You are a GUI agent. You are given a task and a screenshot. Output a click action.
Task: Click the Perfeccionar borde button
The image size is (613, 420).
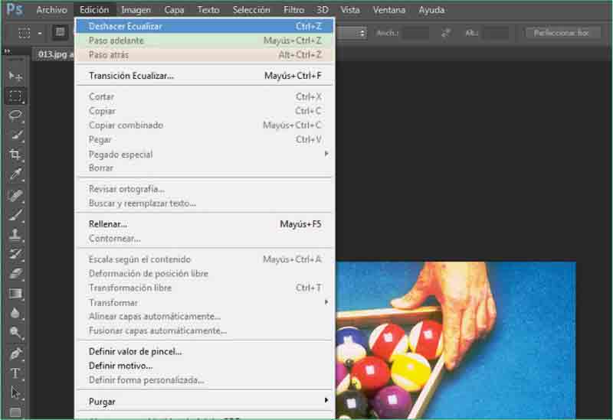click(562, 33)
